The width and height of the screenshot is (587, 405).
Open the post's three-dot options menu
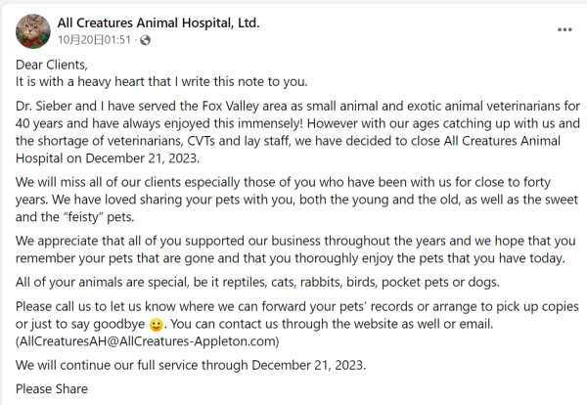[564, 29]
